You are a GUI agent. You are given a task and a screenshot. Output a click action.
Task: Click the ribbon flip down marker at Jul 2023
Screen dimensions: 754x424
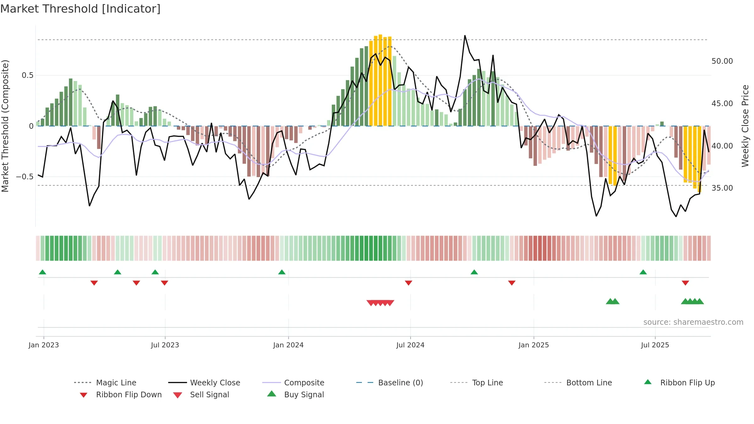[164, 283]
